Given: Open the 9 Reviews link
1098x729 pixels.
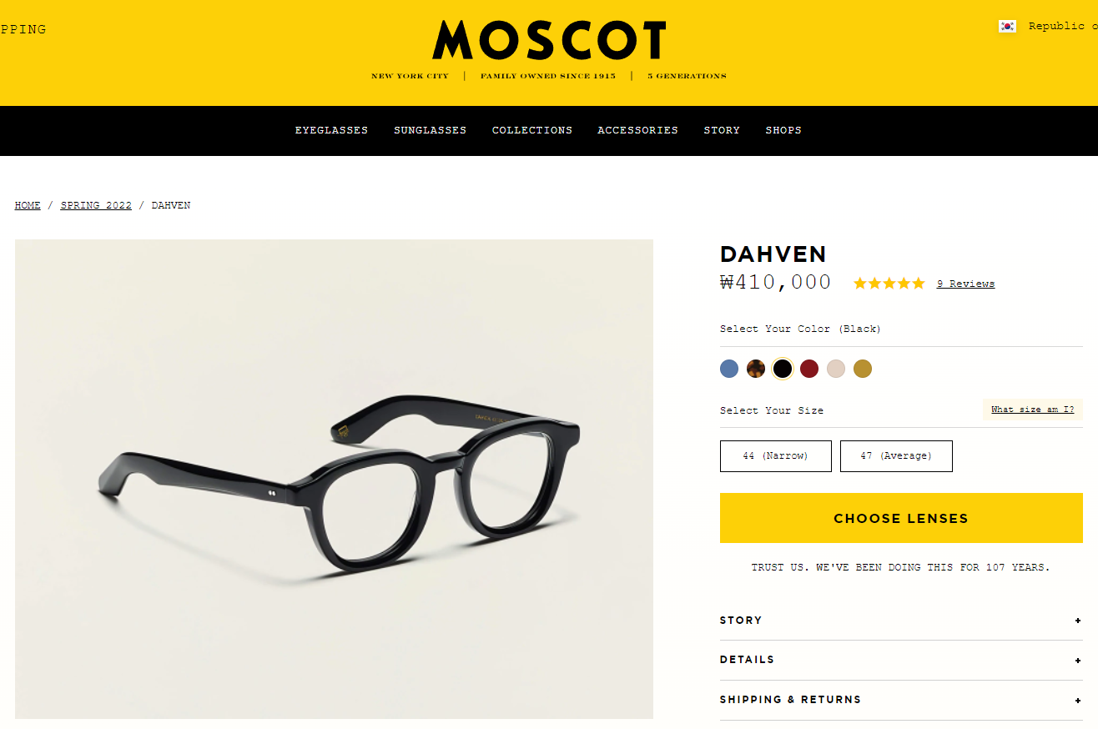Looking at the screenshot, I should pos(965,284).
